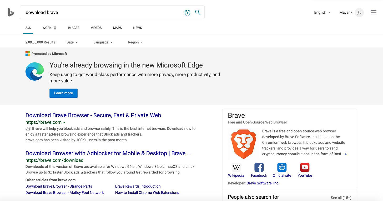Open Brave Rewards Introduction link

pyautogui.click(x=138, y=186)
